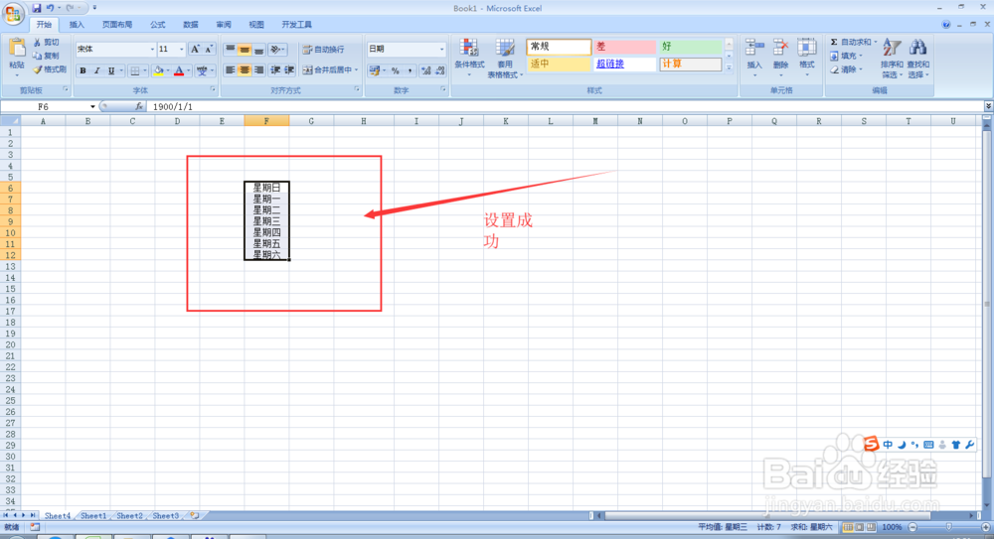
Task: Open the font size 11 dropdown
Action: pos(181,49)
